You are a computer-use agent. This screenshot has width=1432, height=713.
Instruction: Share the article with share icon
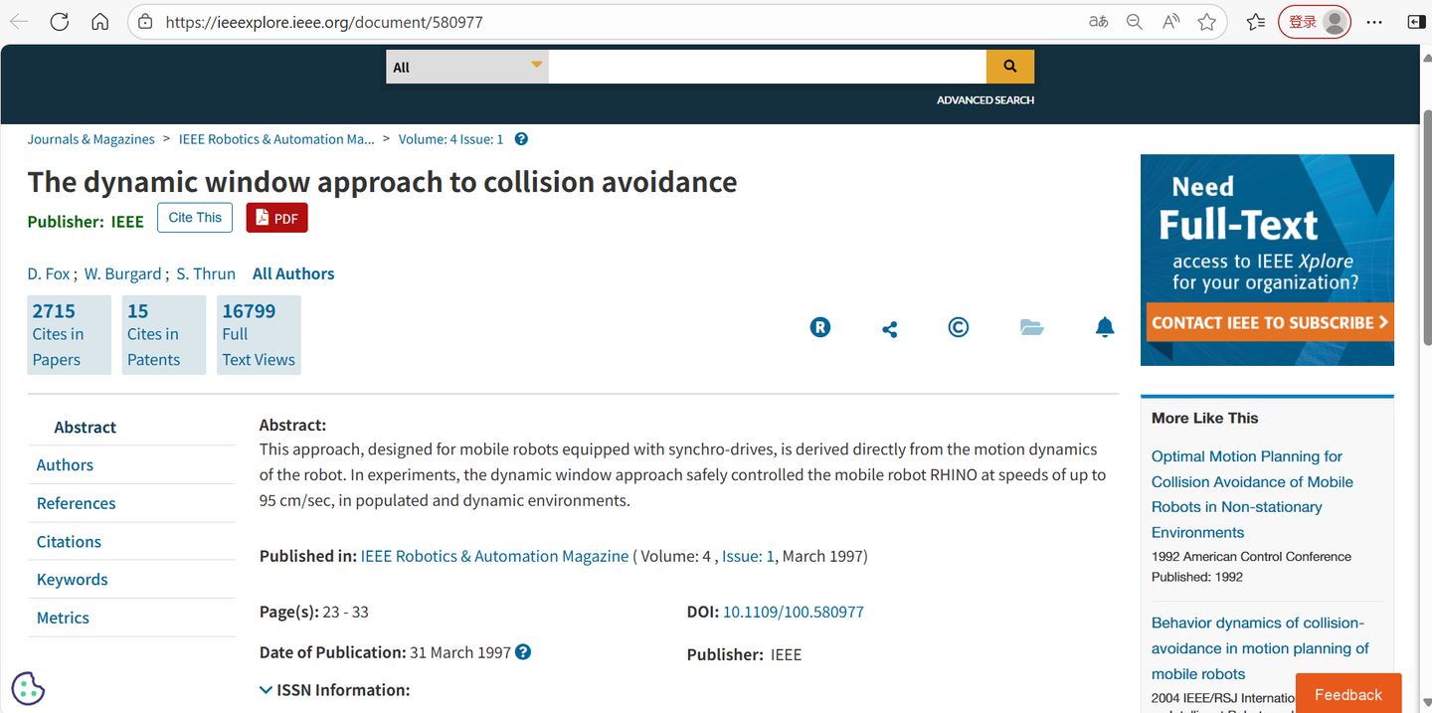pyautogui.click(x=890, y=328)
